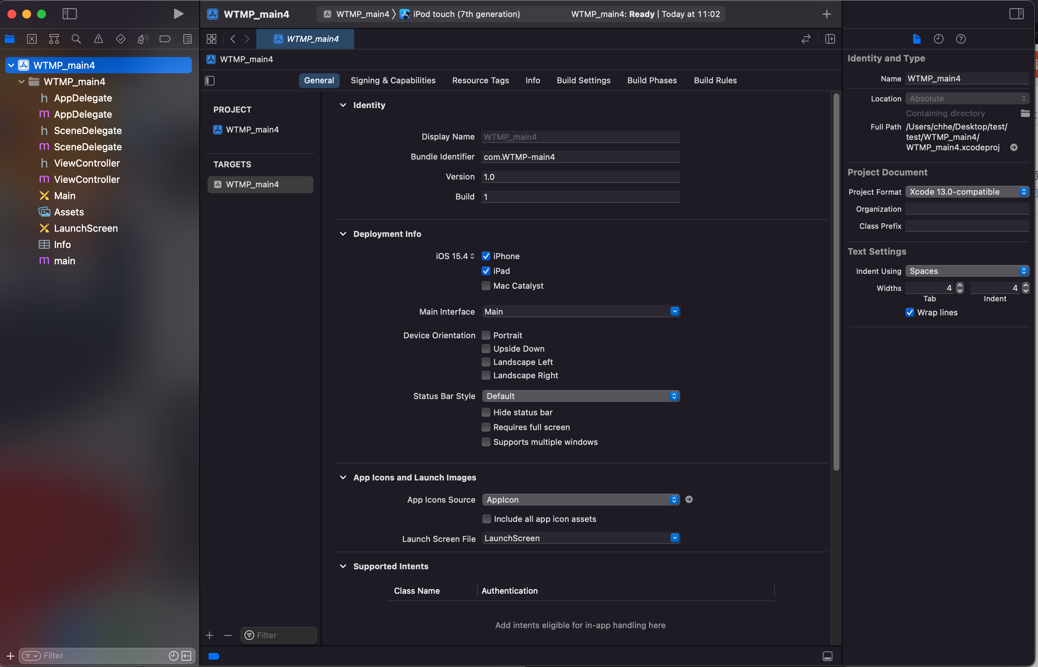
Task: Show the History inspector clock icon
Action: coord(938,39)
